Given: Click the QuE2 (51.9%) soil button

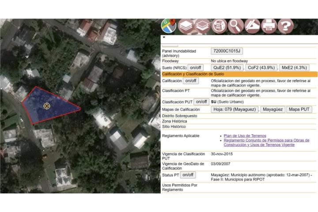Looking at the screenshot, I should (x=227, y=68).
